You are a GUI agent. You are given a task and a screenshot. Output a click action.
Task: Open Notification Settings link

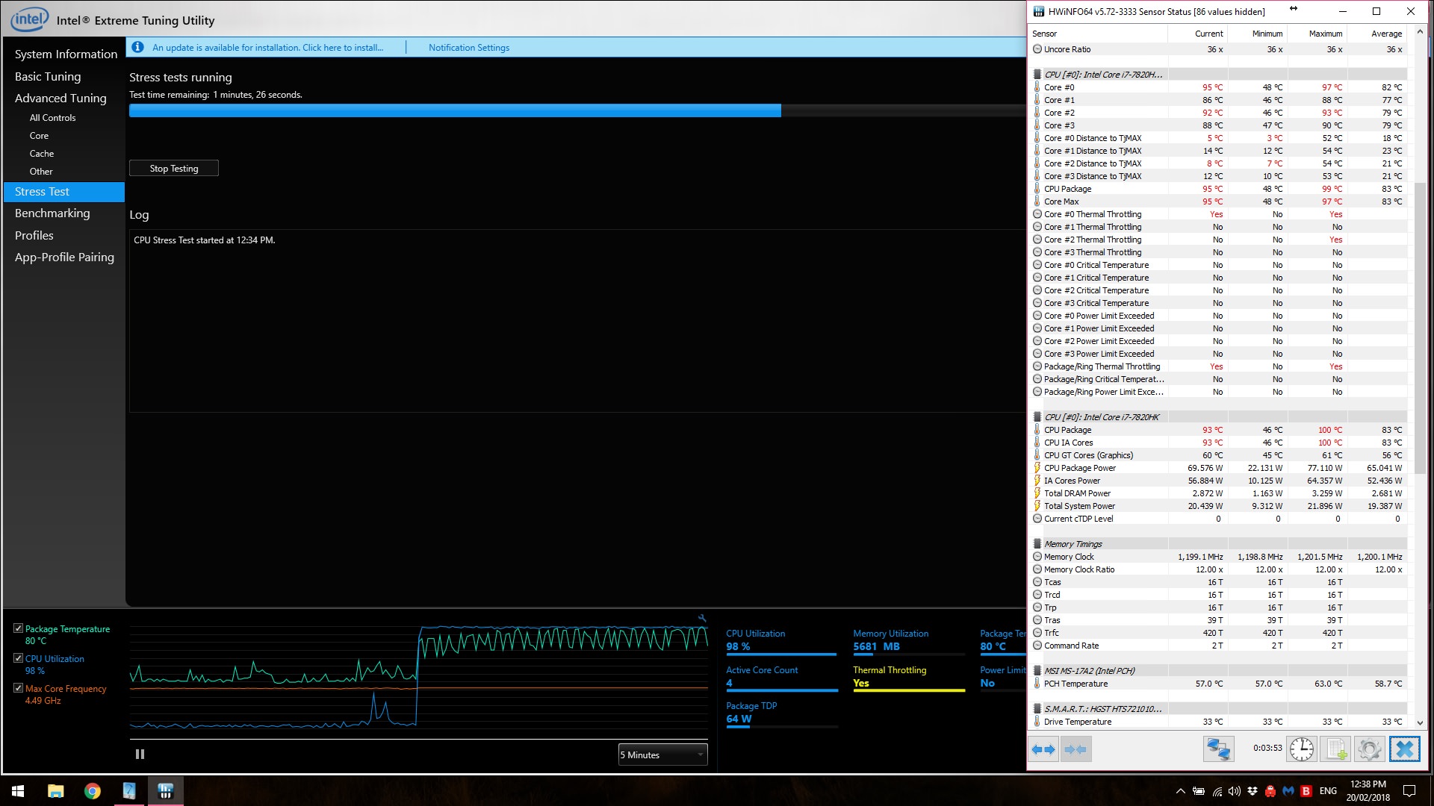(469, 47)
